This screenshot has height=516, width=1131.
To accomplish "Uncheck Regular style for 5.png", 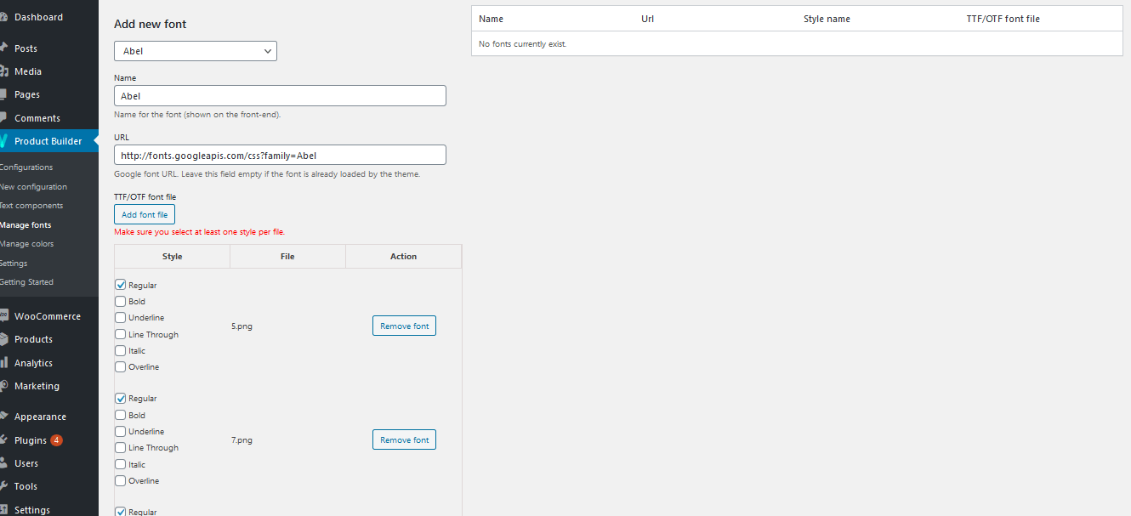I will [x=121, y=285].
